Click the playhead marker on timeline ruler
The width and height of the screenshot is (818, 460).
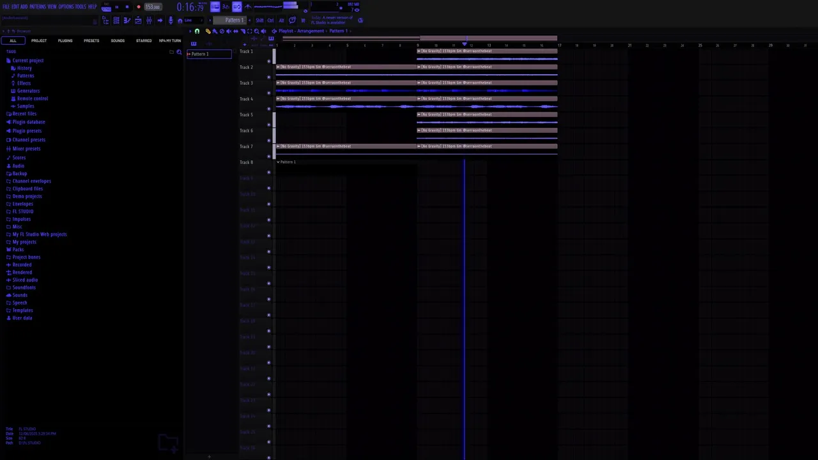[465, 44]
